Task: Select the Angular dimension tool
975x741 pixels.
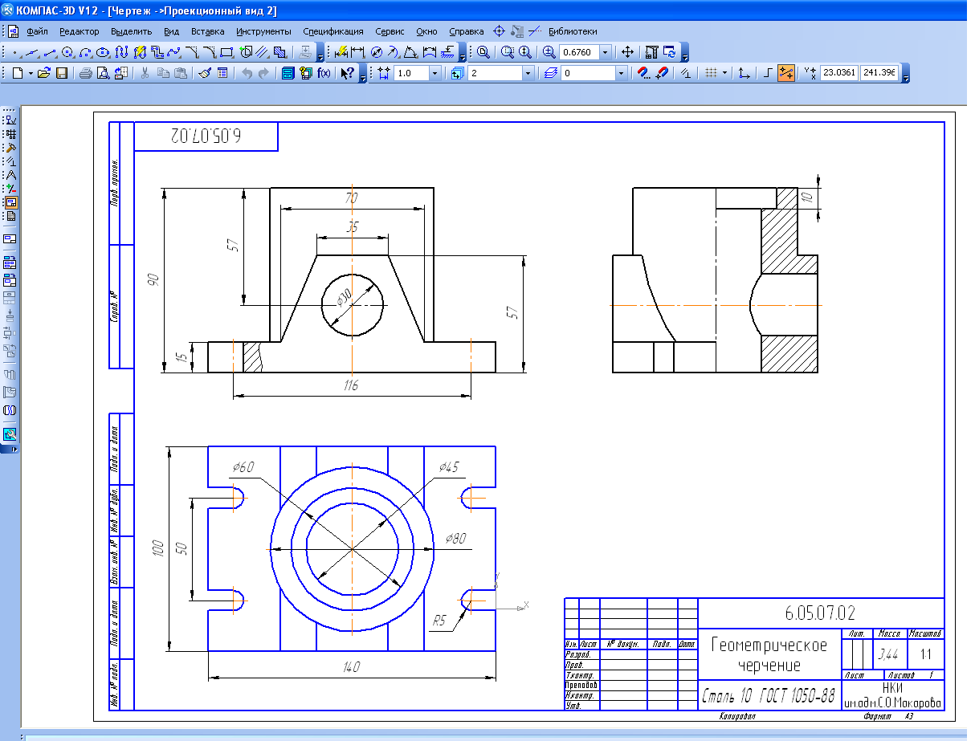Action: 410,53
